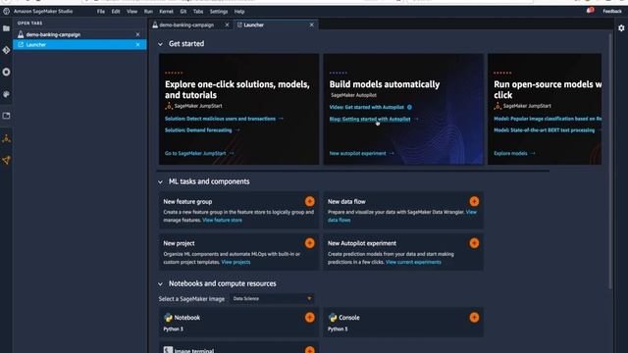Open Video: Get started with Autopilot link
The width and height of the screenshot is (628, 353).
pyautogui.click(x=366, y=107)
